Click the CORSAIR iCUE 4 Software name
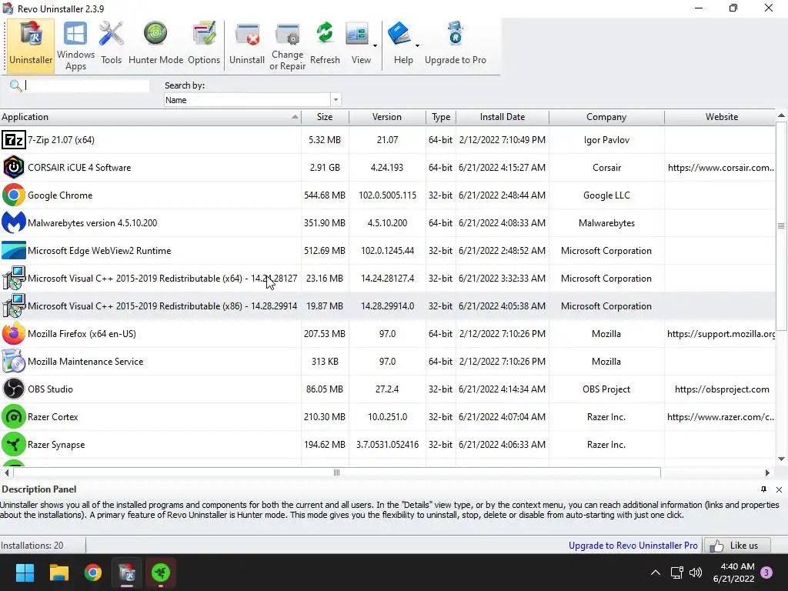The width and height of the screenshot is (788, 591). [x=79, y=167]
